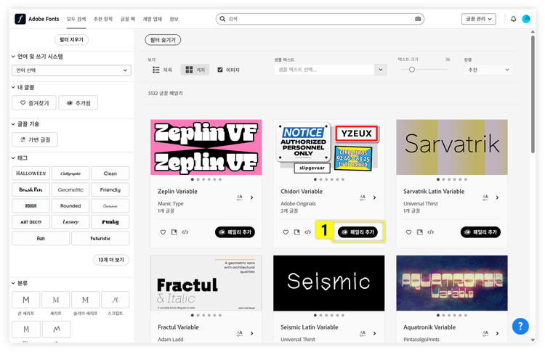Open the sample text dropdown arrow
The height and width of the screenshot is (352, 545).
[x=381, y=70]
